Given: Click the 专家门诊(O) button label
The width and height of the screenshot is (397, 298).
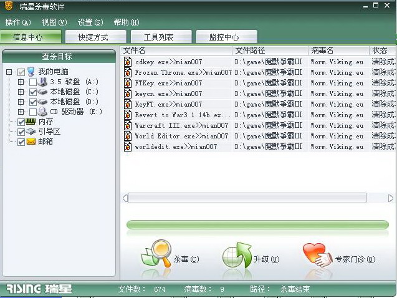Looking at the screenshot, I should (x=355, y=259).
